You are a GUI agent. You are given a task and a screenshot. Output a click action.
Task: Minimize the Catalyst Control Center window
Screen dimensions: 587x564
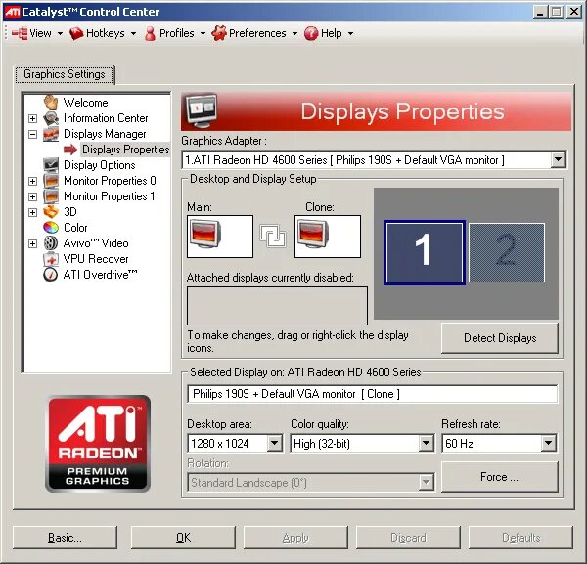(x=540, y=12)
